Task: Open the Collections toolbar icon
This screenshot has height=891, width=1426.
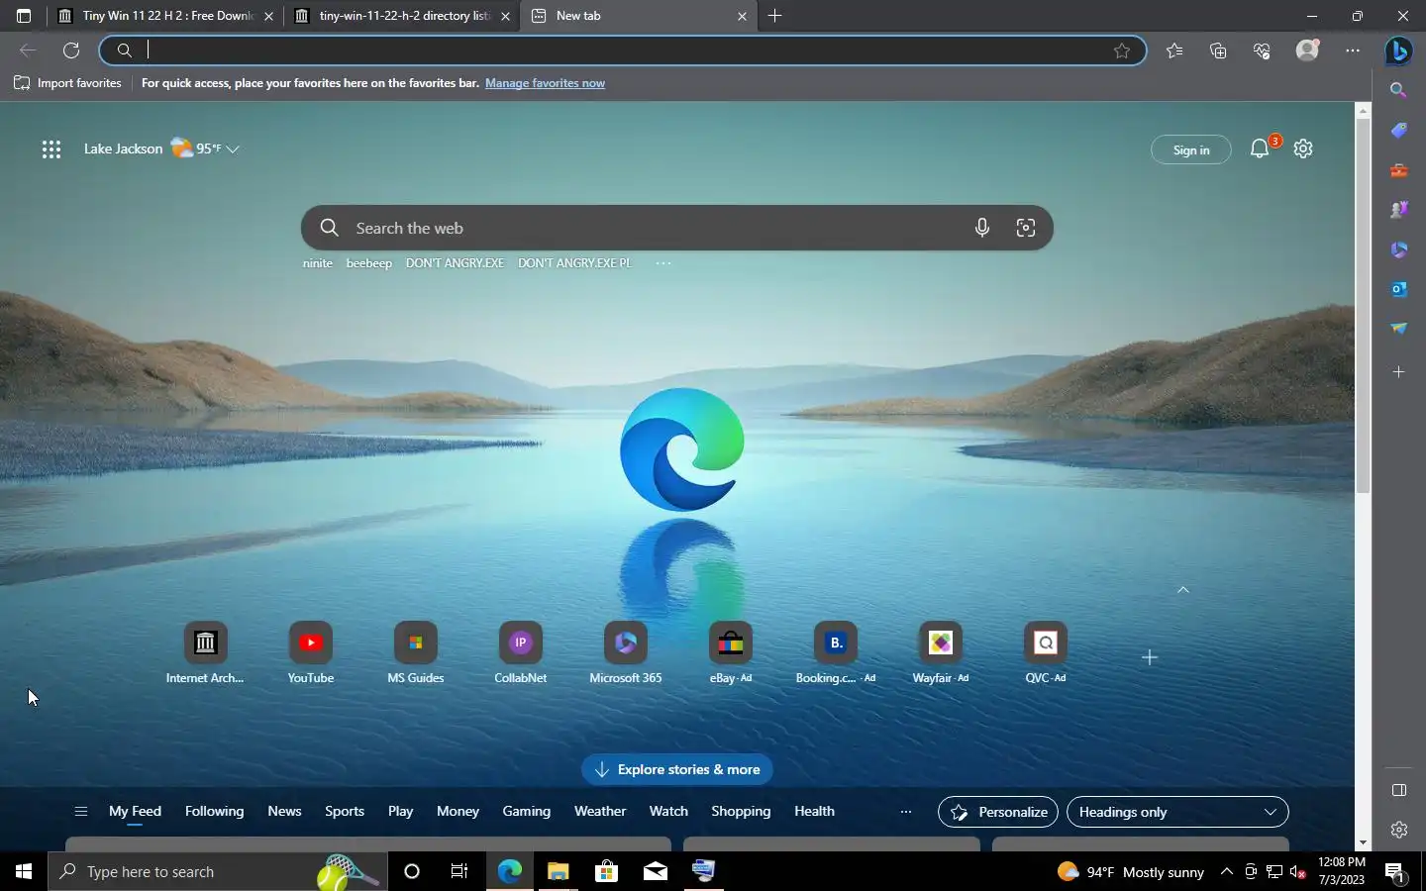Action: coord(1218,50)
